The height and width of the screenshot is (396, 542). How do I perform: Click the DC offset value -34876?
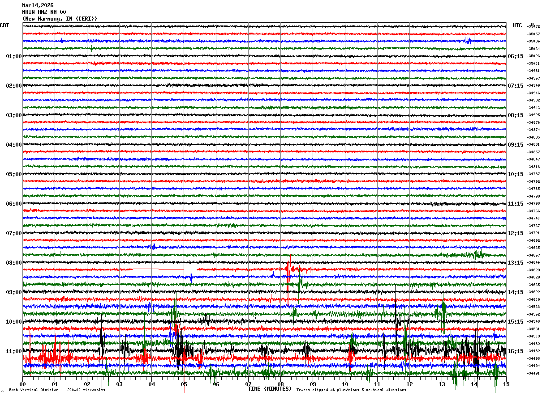(x=533, y=122)
